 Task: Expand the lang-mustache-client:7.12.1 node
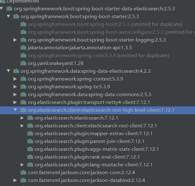click(22, 165)
